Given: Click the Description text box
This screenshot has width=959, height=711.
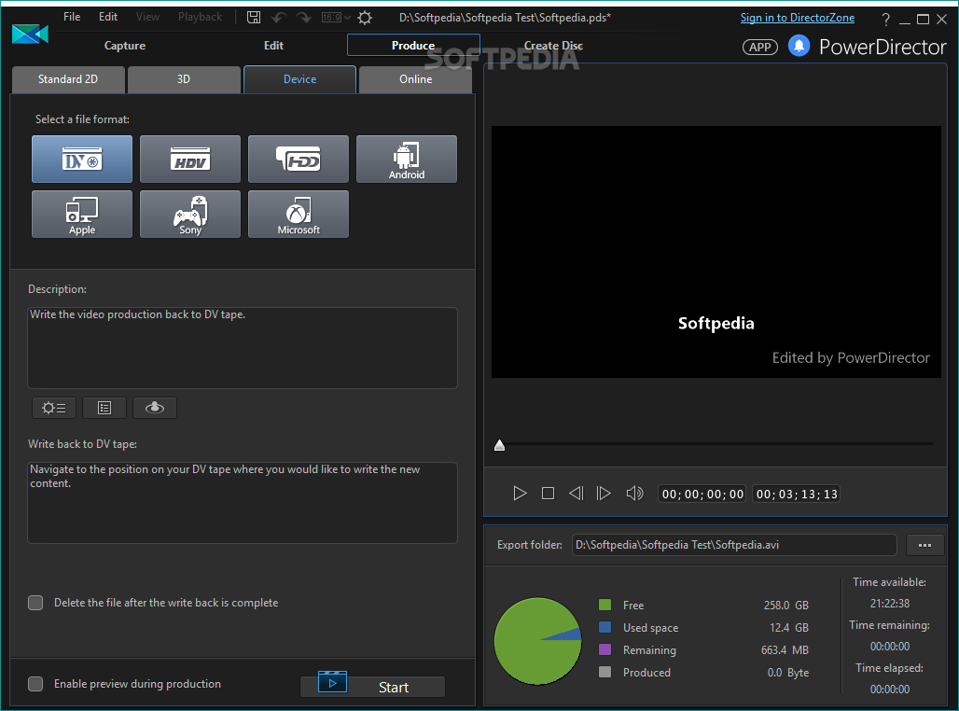Looking at the screenshot, I should click(x=243, y=347).
